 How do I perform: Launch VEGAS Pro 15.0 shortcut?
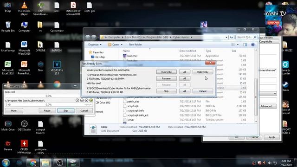[x=57, y=68]
